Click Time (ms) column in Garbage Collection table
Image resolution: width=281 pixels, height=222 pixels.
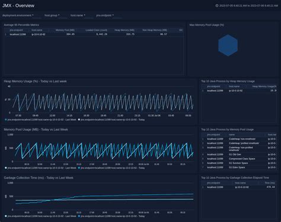tap(270, 183)
